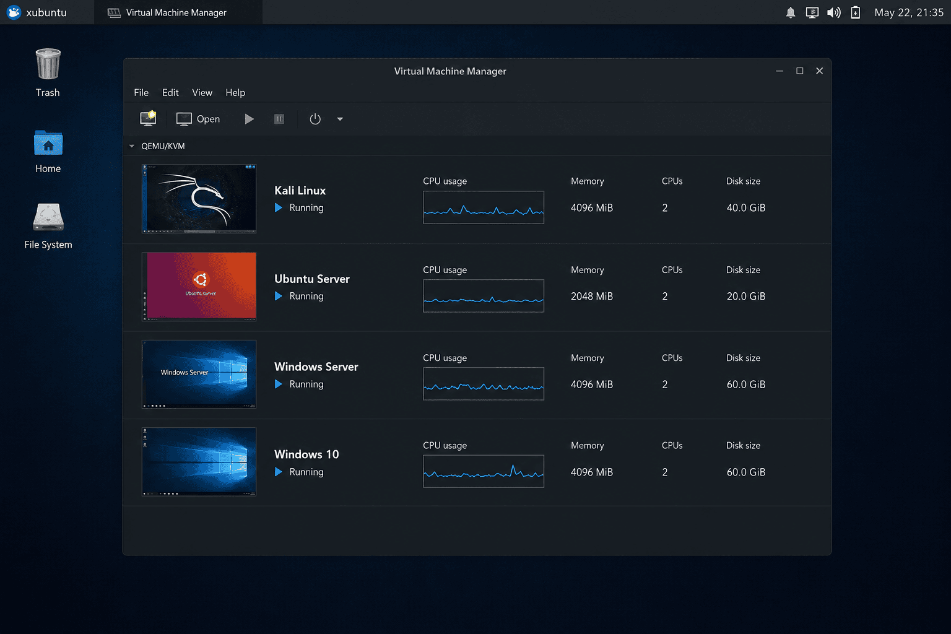951x634 pixels.
Task: Open the View menu
Action: [202, 92]
